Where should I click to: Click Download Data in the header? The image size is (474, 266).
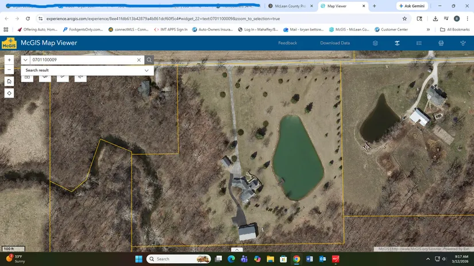[335, 43]
